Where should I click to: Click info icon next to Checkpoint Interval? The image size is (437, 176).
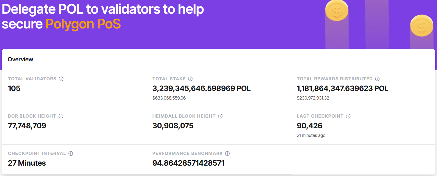71,153
